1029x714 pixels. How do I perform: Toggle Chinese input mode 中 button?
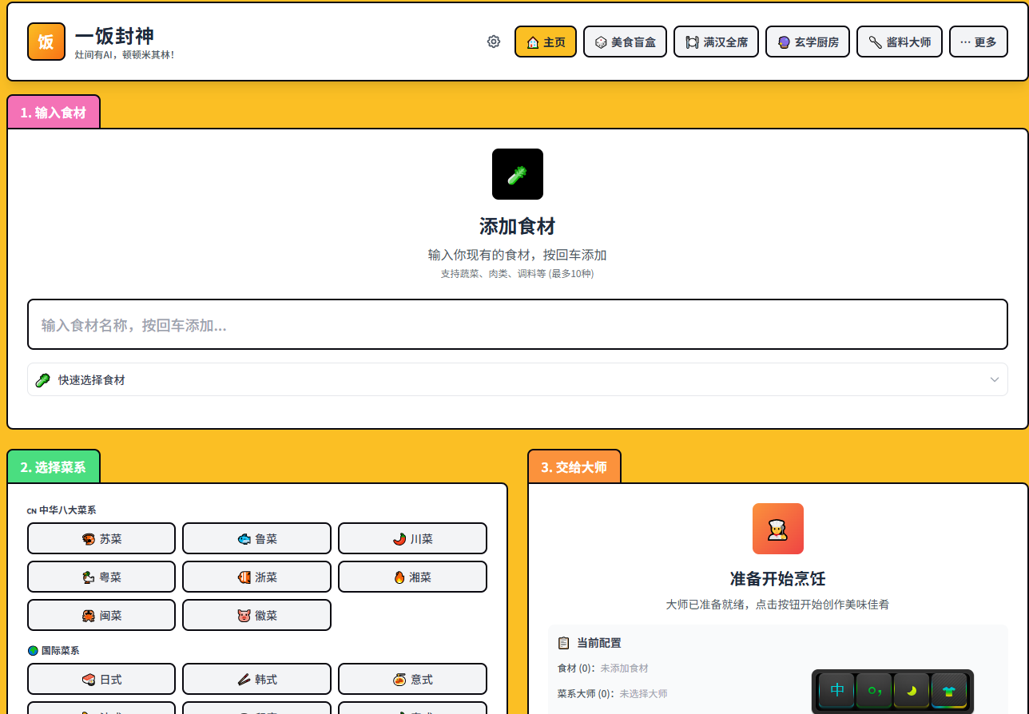click(x=836, y=691)
